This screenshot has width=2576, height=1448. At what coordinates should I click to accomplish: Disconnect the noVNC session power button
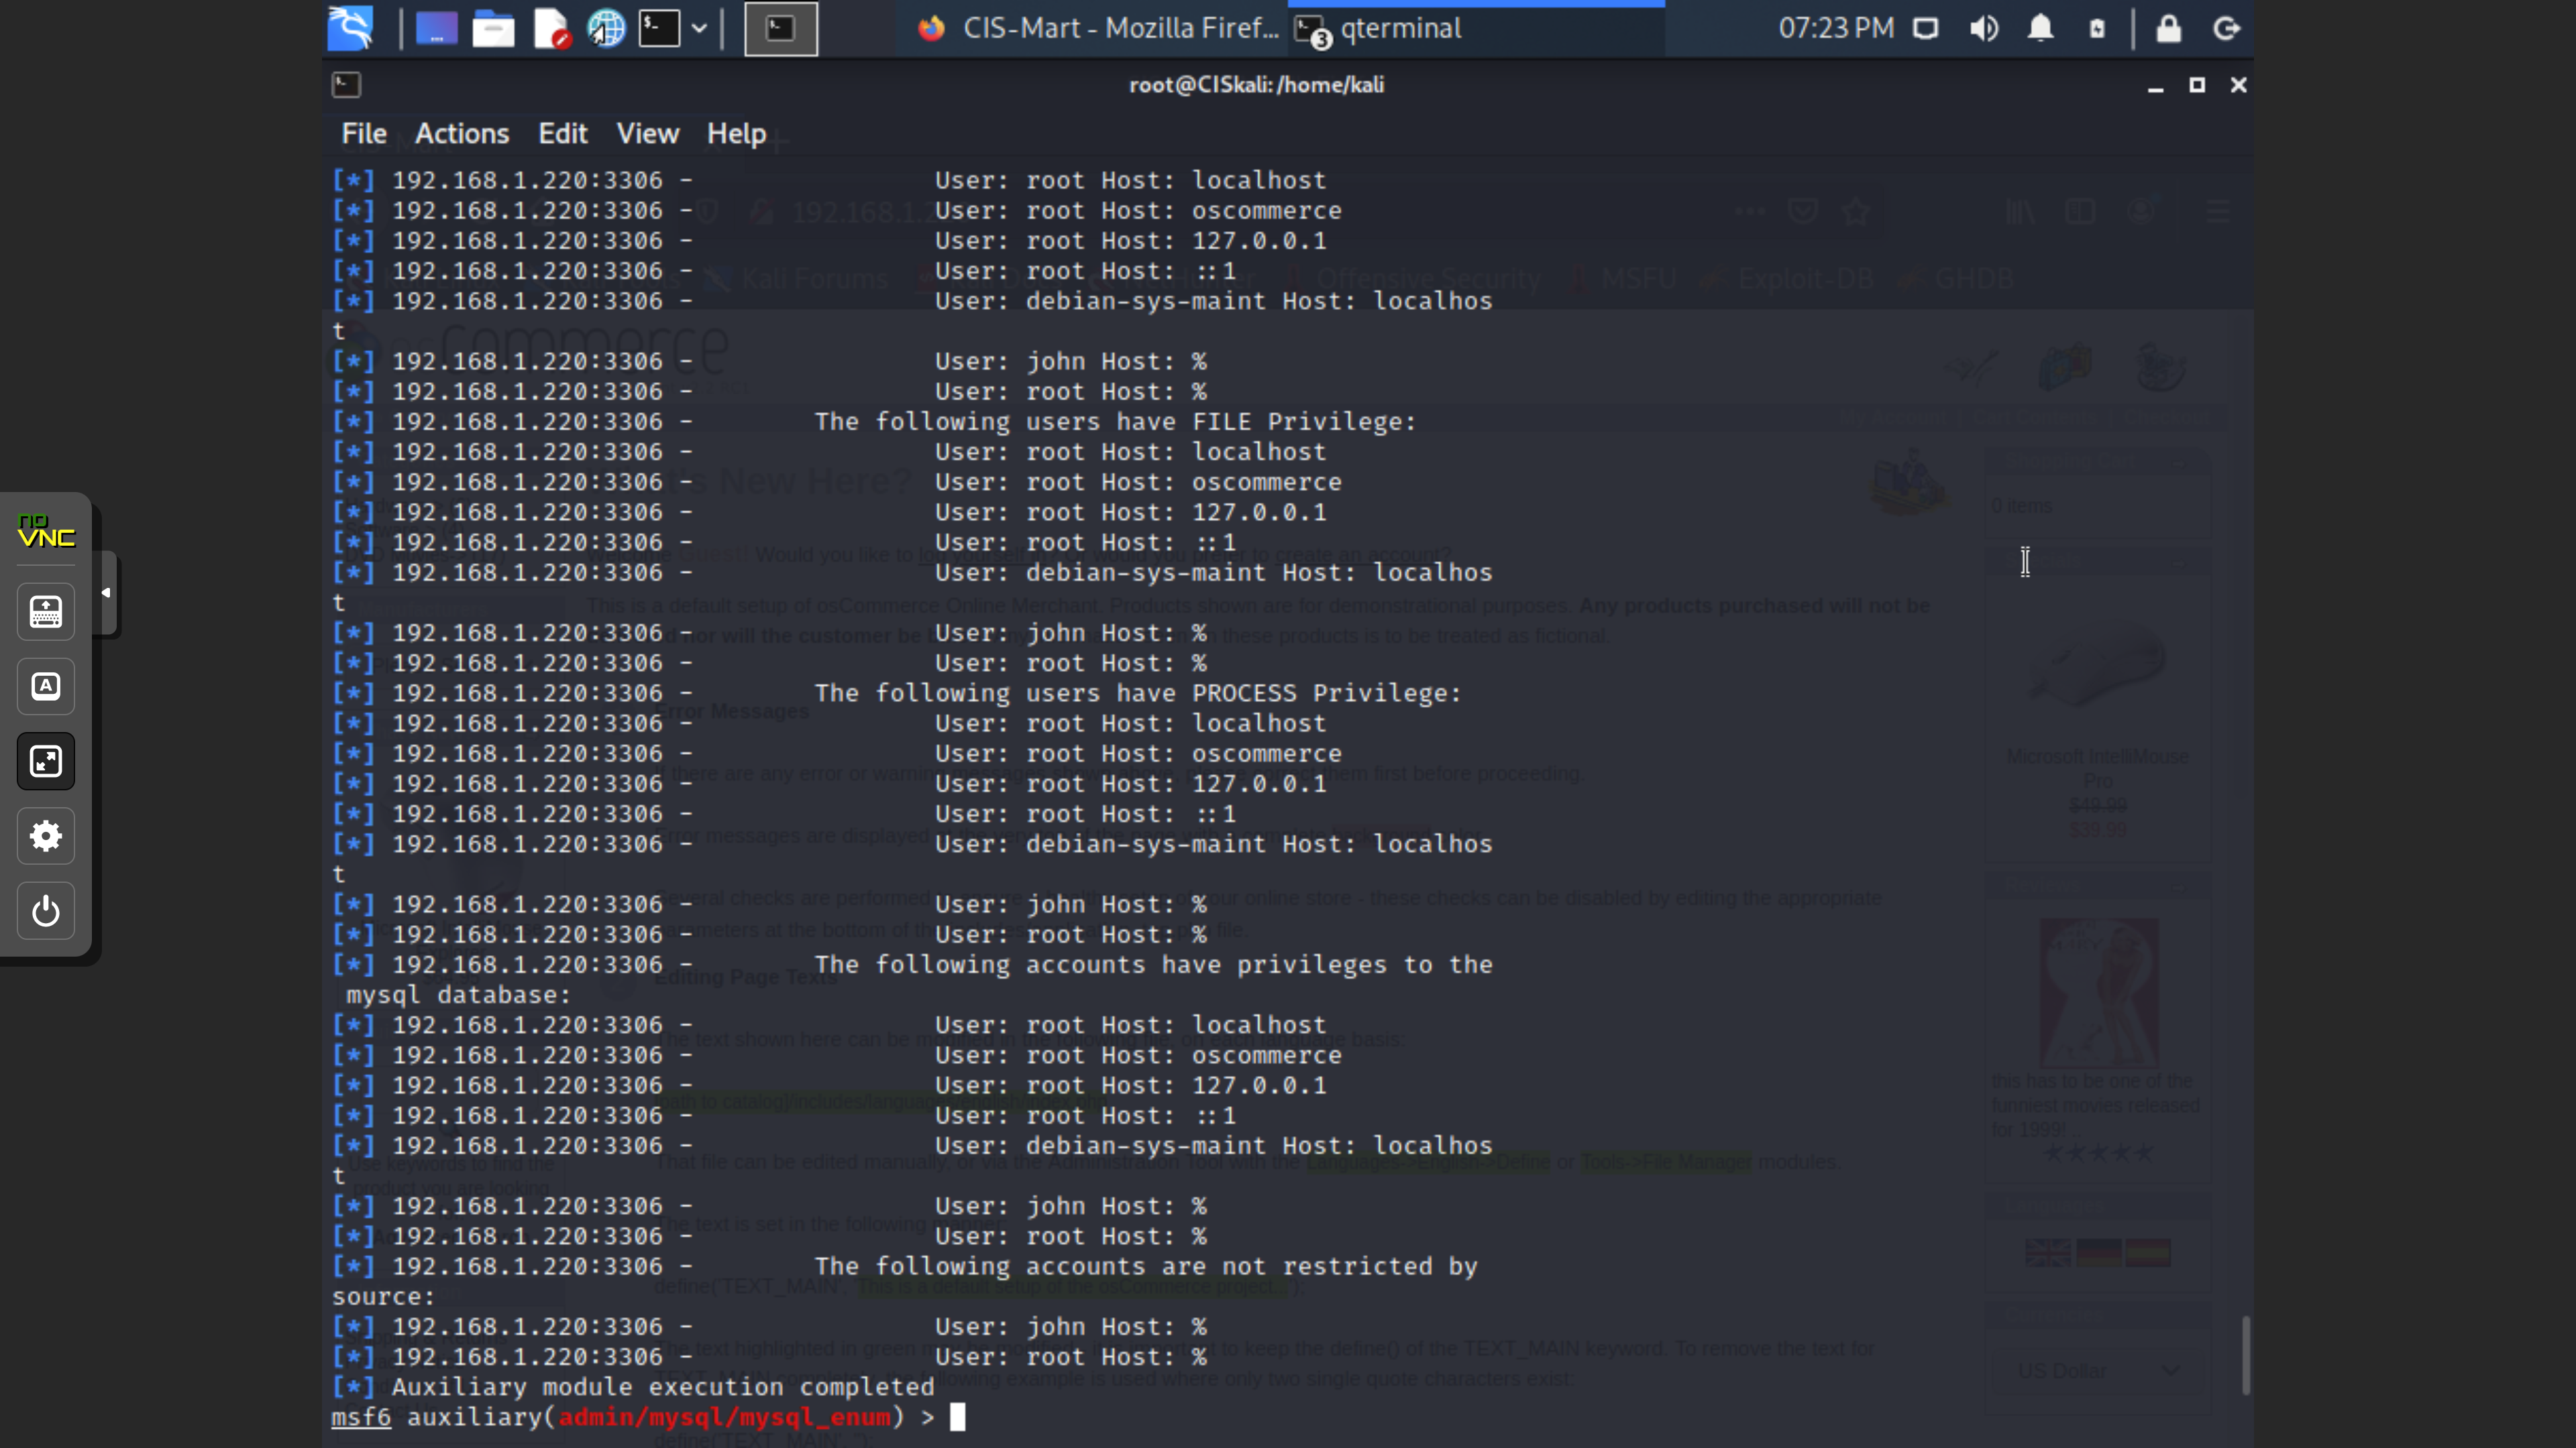(46, 912)
